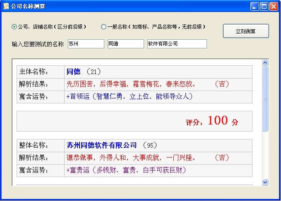Click the 苏州同德软件有限公司 full name text

click(x=102, y=145)
